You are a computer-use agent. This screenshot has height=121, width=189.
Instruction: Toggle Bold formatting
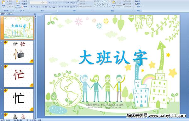coord(31,7)
